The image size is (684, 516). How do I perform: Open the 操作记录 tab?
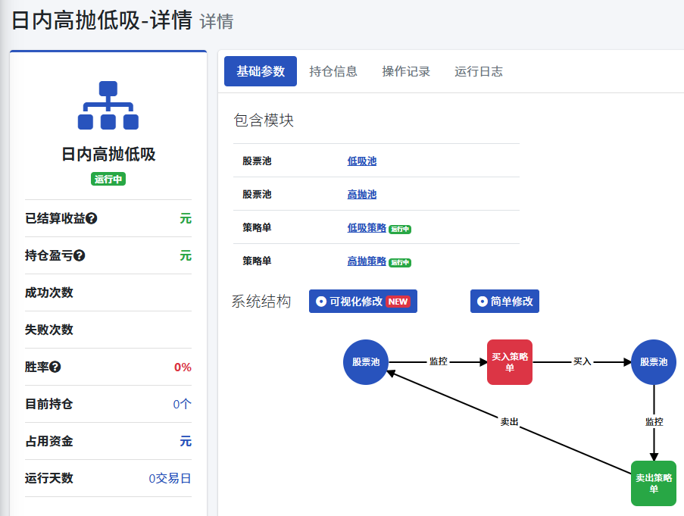pos(406,71)
